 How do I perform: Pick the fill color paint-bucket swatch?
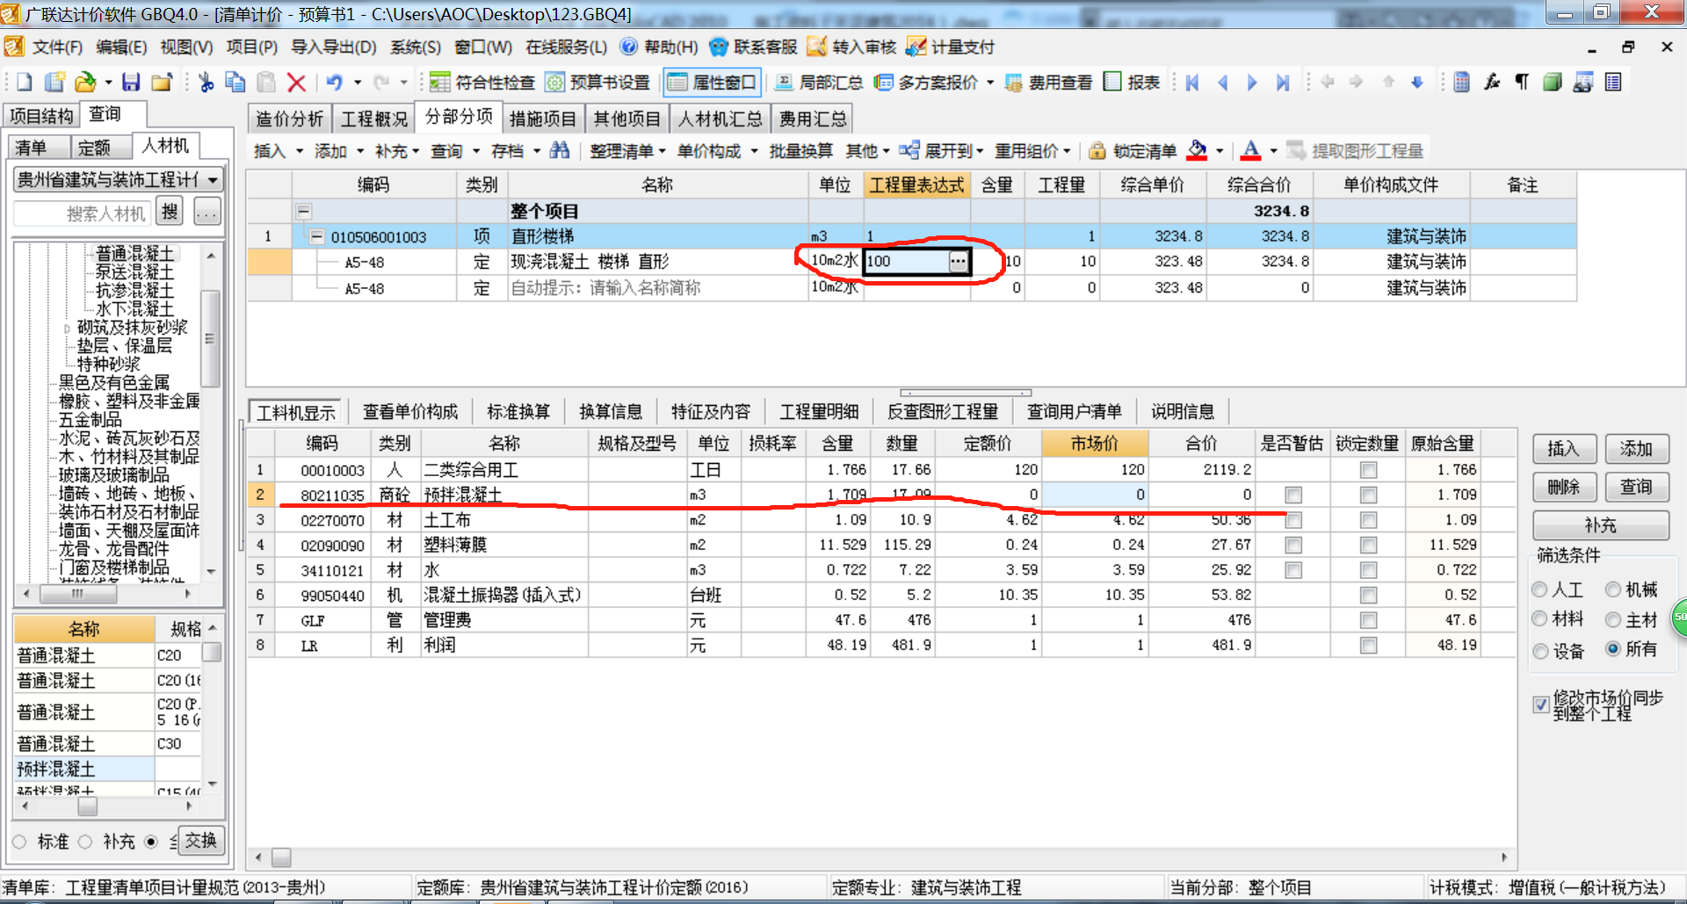click(1197, 151)
